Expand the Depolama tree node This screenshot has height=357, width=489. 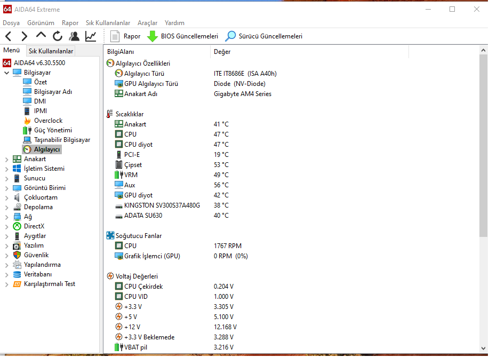pos(6,207)
